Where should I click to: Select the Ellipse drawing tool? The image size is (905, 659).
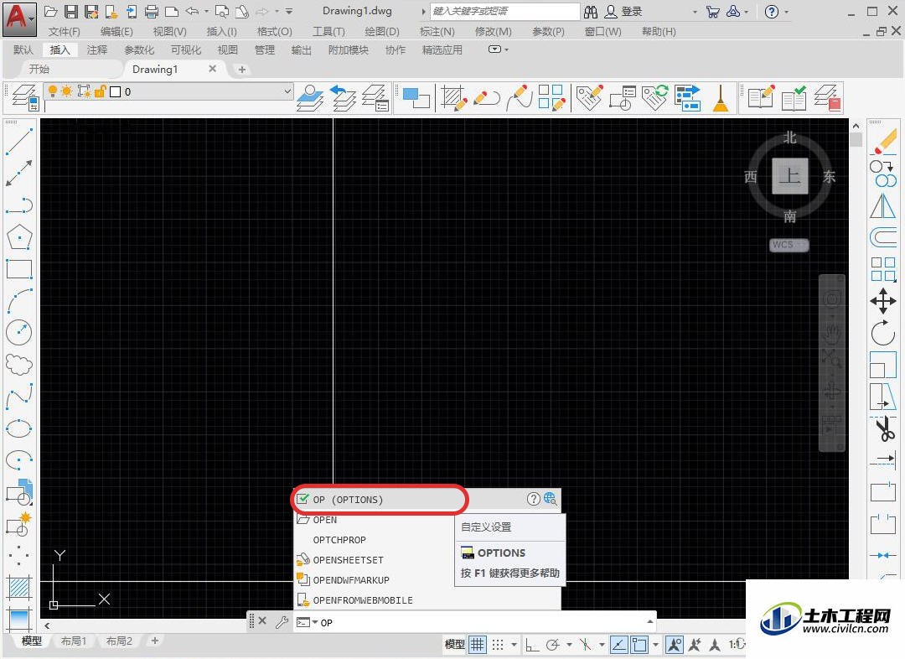coord(19,428)
